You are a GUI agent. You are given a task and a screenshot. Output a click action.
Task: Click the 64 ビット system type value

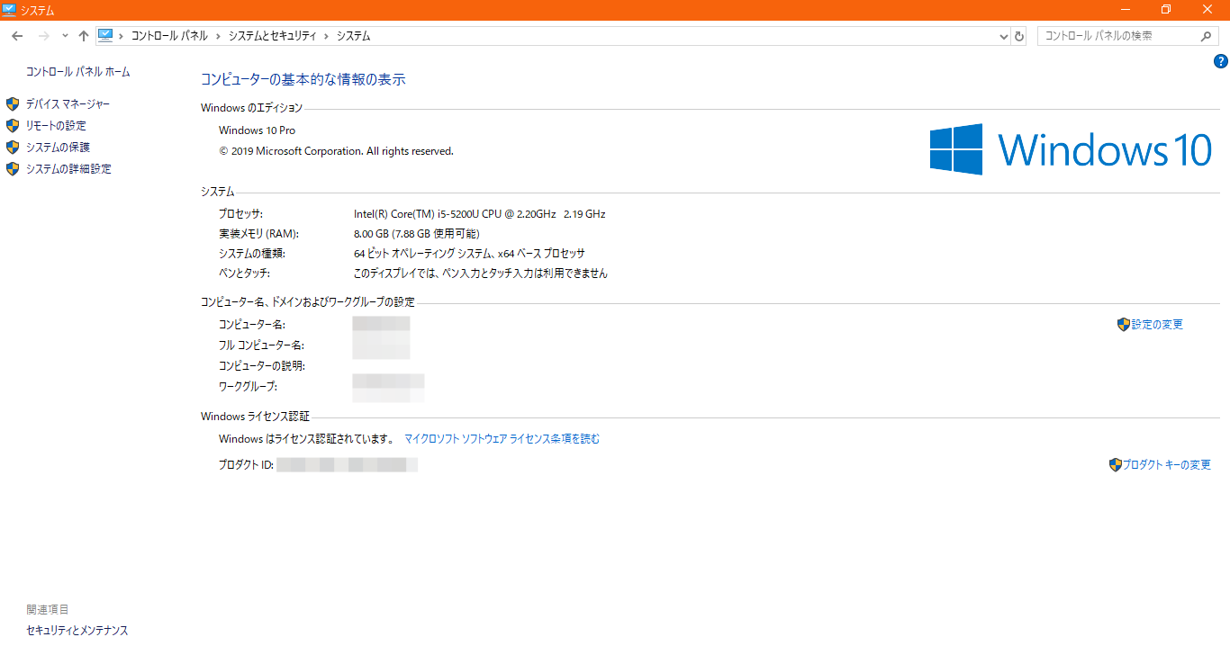[x=469, y=254]
